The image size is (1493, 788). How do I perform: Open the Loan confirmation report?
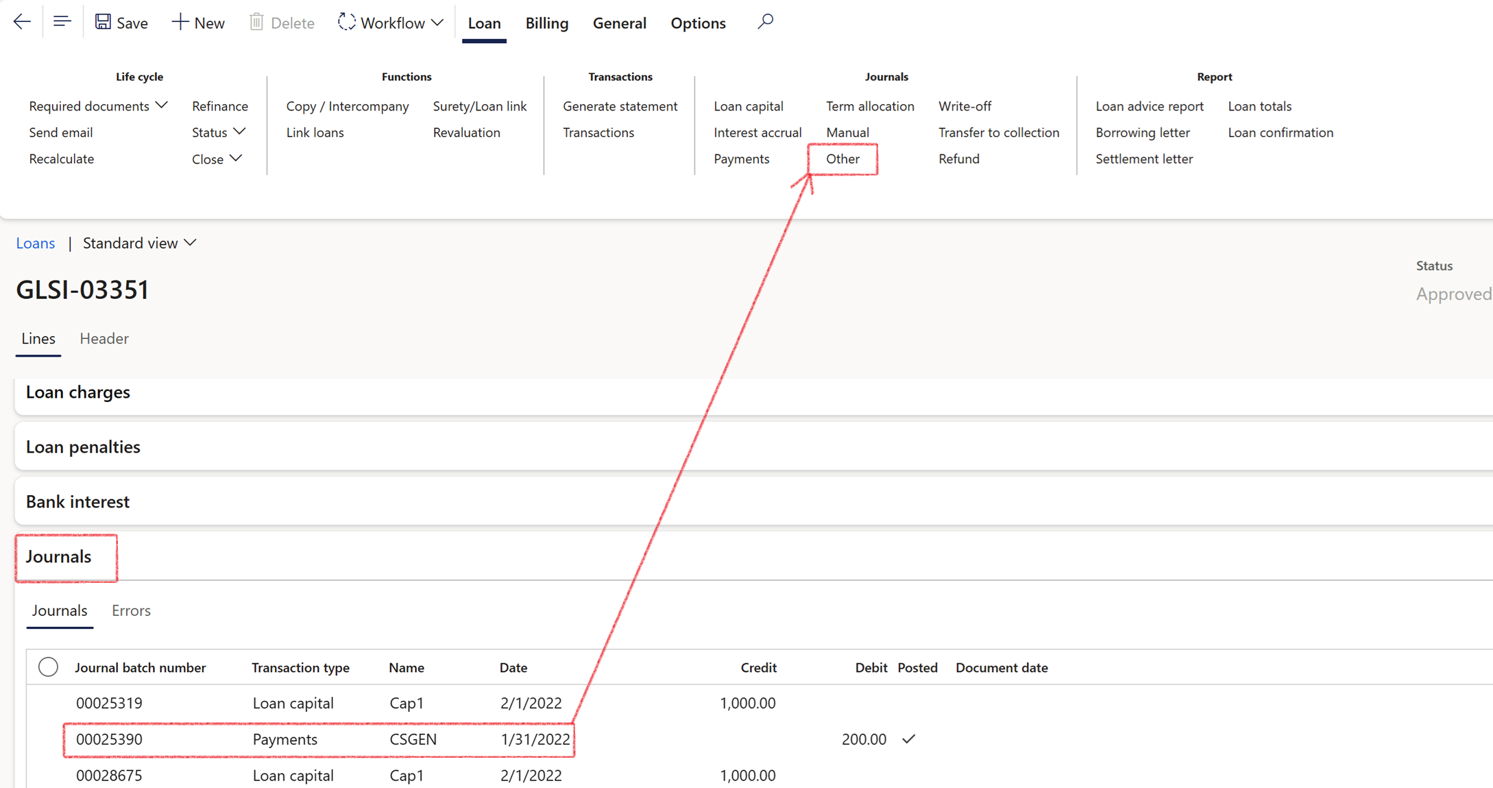1280,132
